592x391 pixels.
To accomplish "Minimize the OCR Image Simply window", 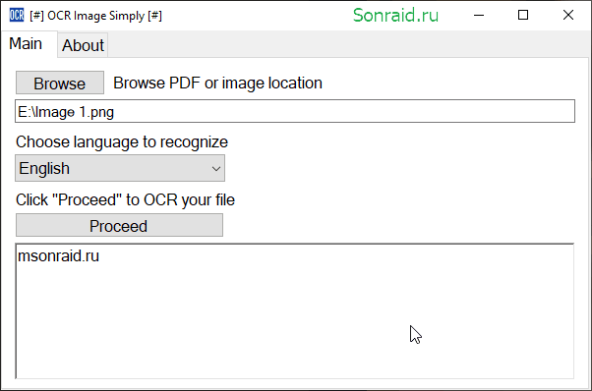I will tap(479, 16).
